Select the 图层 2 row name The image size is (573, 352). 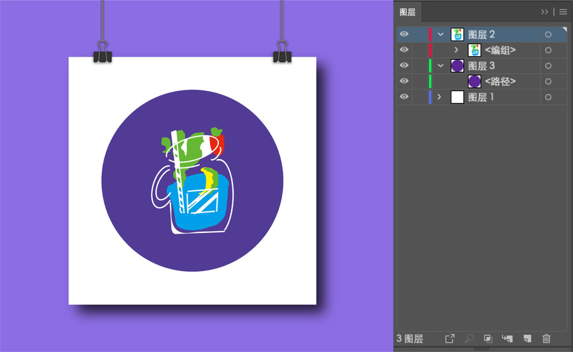click(481, 34)
